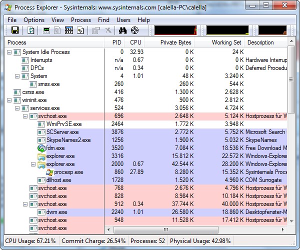Click the Processes: 52 status entry
Viewport: 300px width, 250px height.
[147, 241]
